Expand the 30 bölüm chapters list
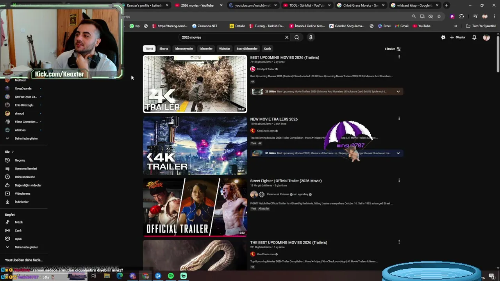 pyautogui.click(x=398, y=153)
